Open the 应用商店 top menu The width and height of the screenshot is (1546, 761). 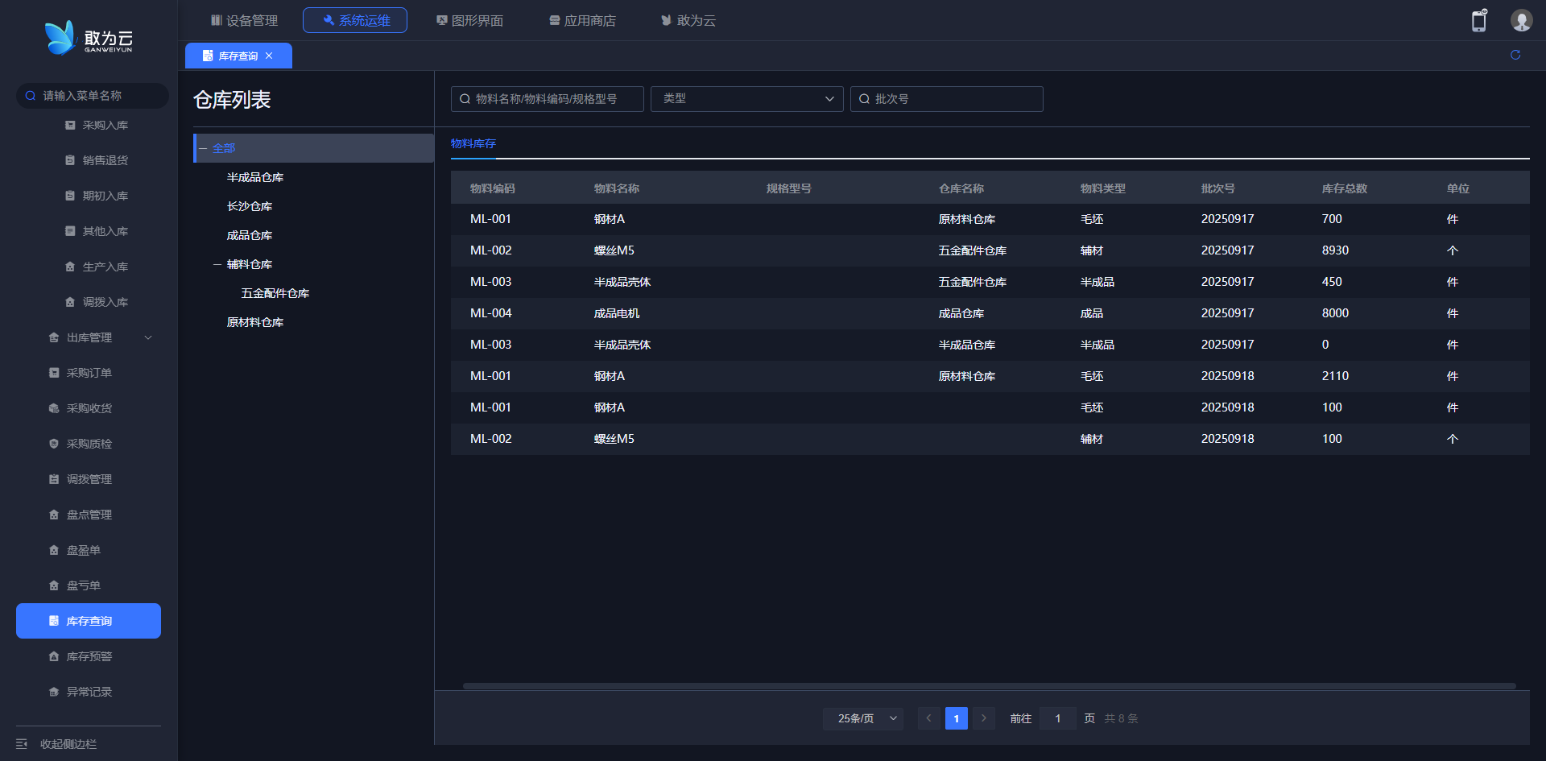click(582, 20)
